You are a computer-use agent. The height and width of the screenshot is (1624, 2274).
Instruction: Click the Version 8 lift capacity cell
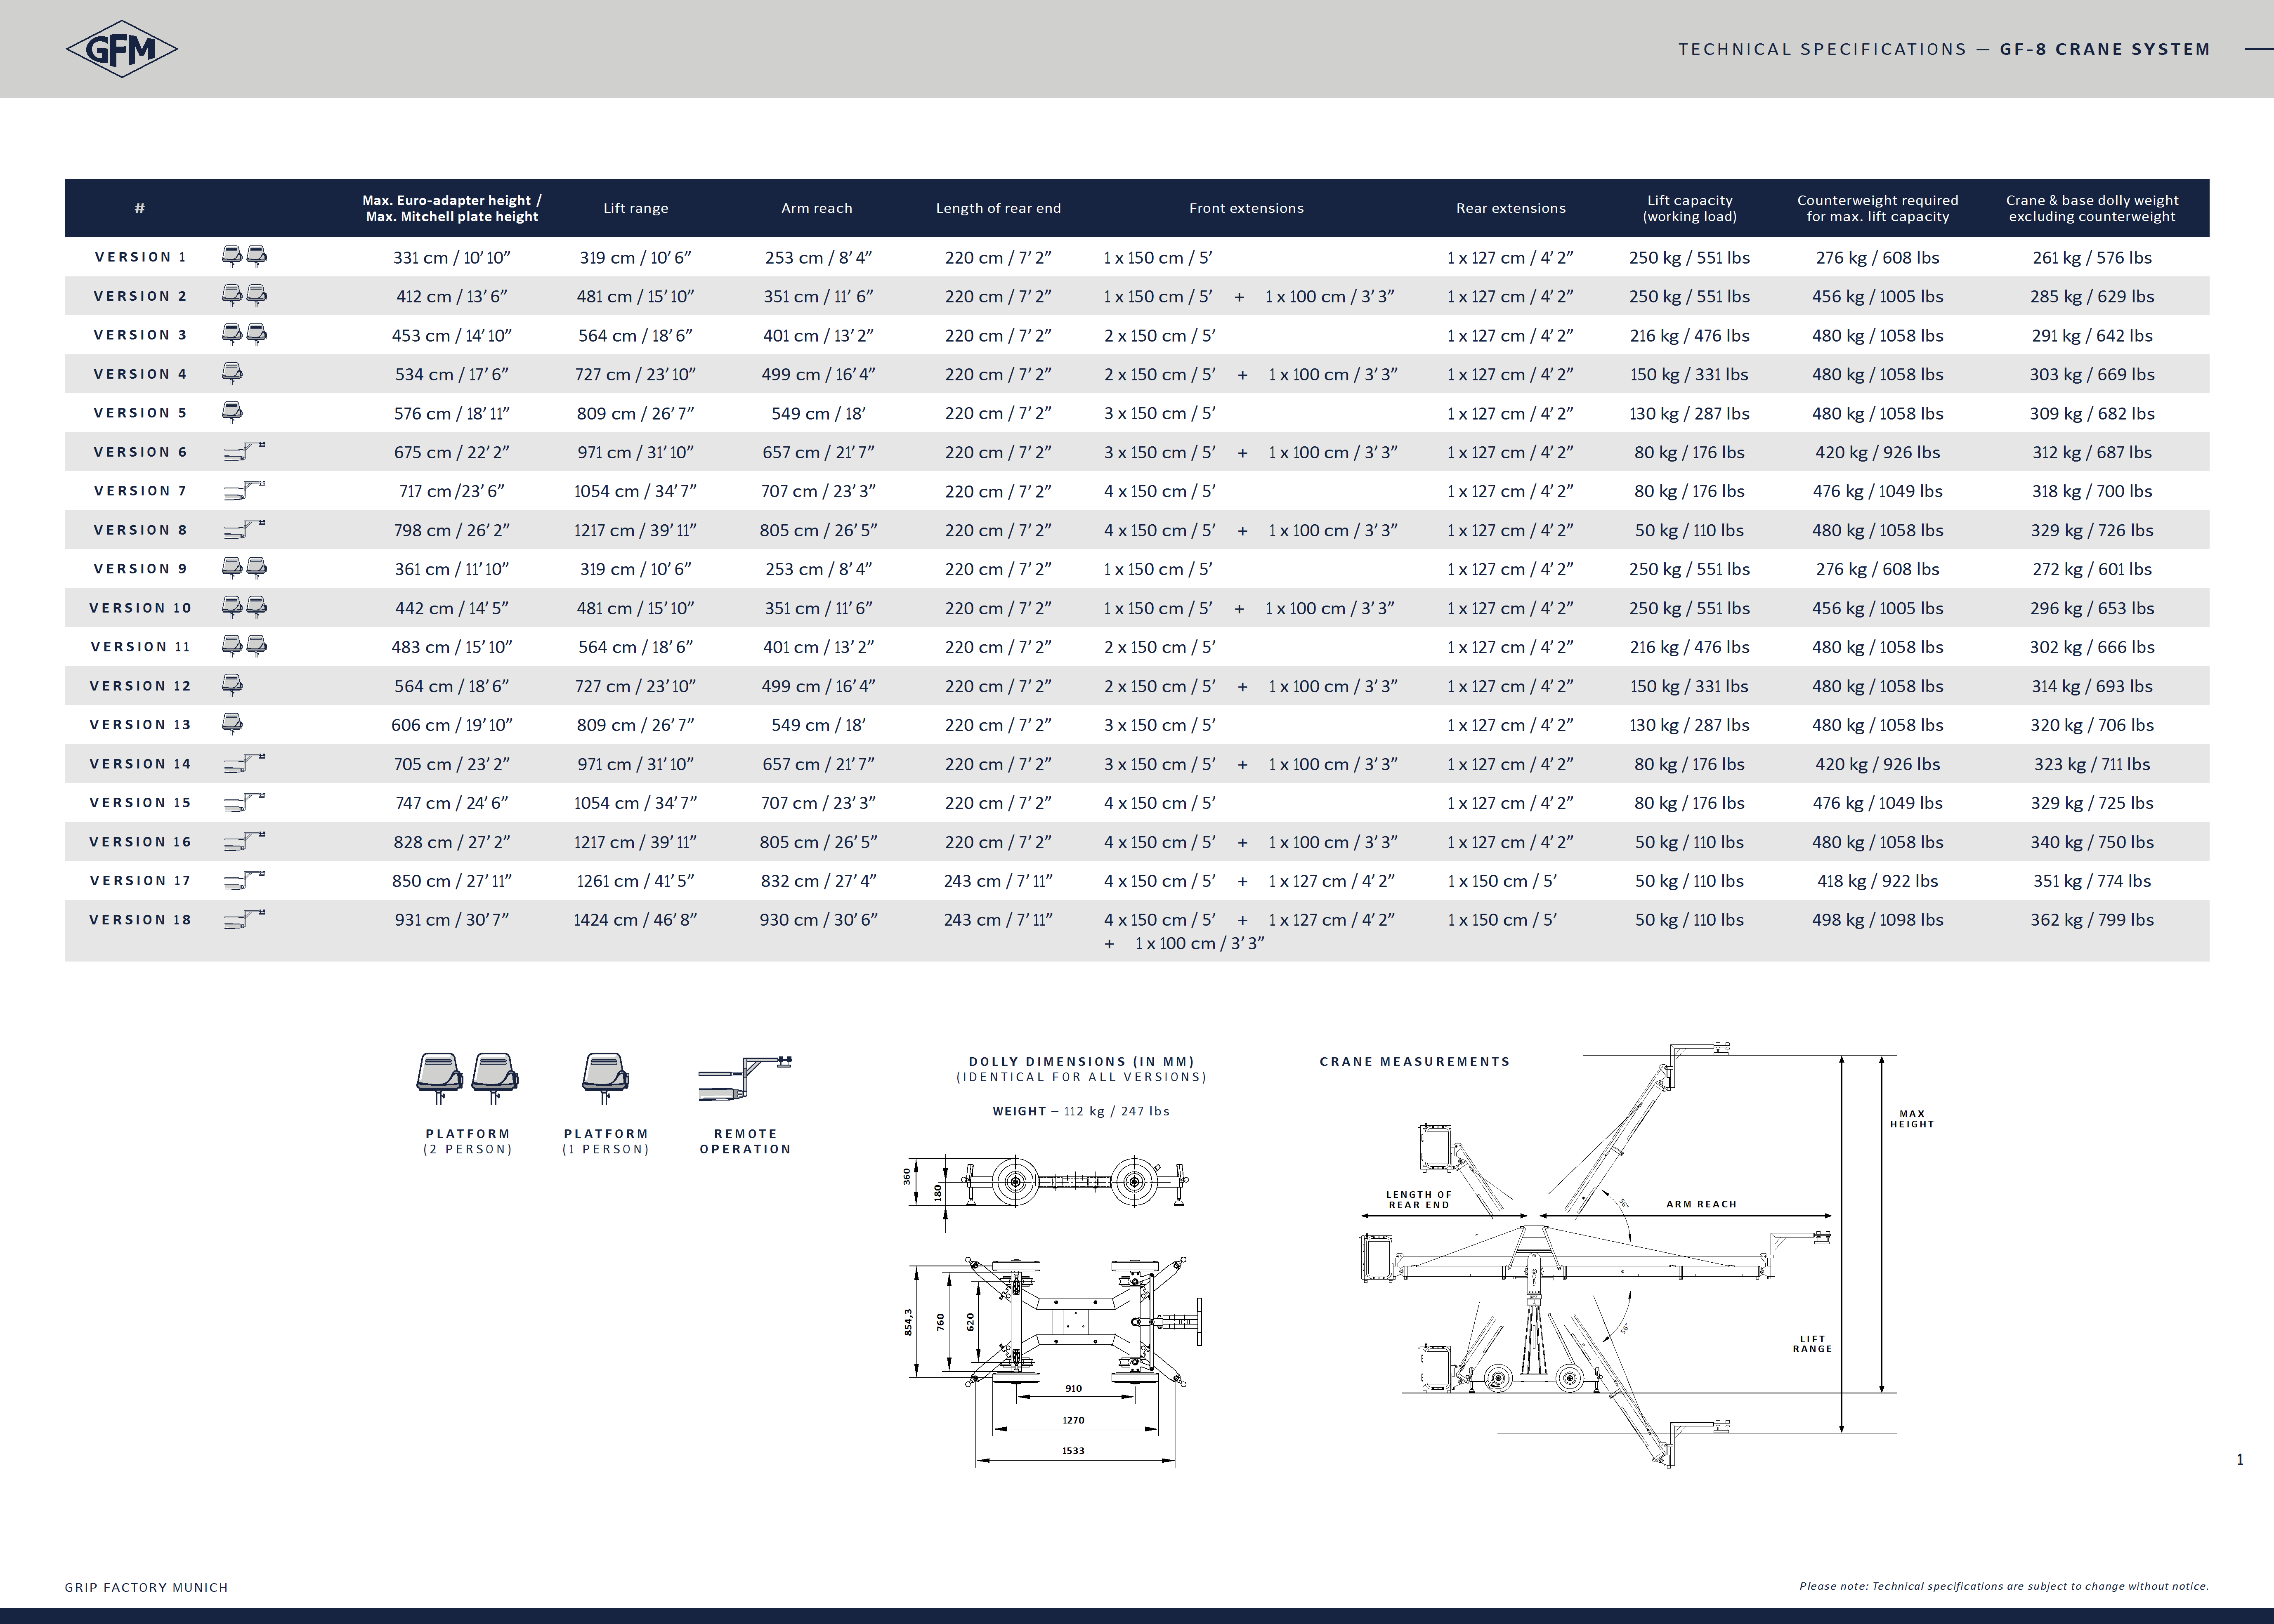[1689, 530]
